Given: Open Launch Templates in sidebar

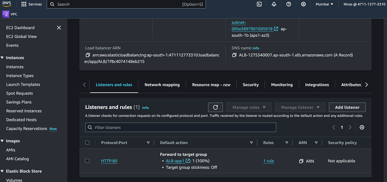Looking at the screenshot, I should point(23,84).
